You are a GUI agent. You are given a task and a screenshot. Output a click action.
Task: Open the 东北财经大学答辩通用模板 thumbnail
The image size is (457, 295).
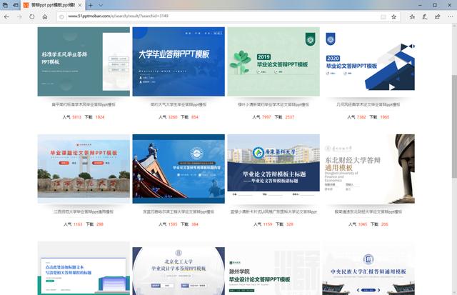(368, 169)
